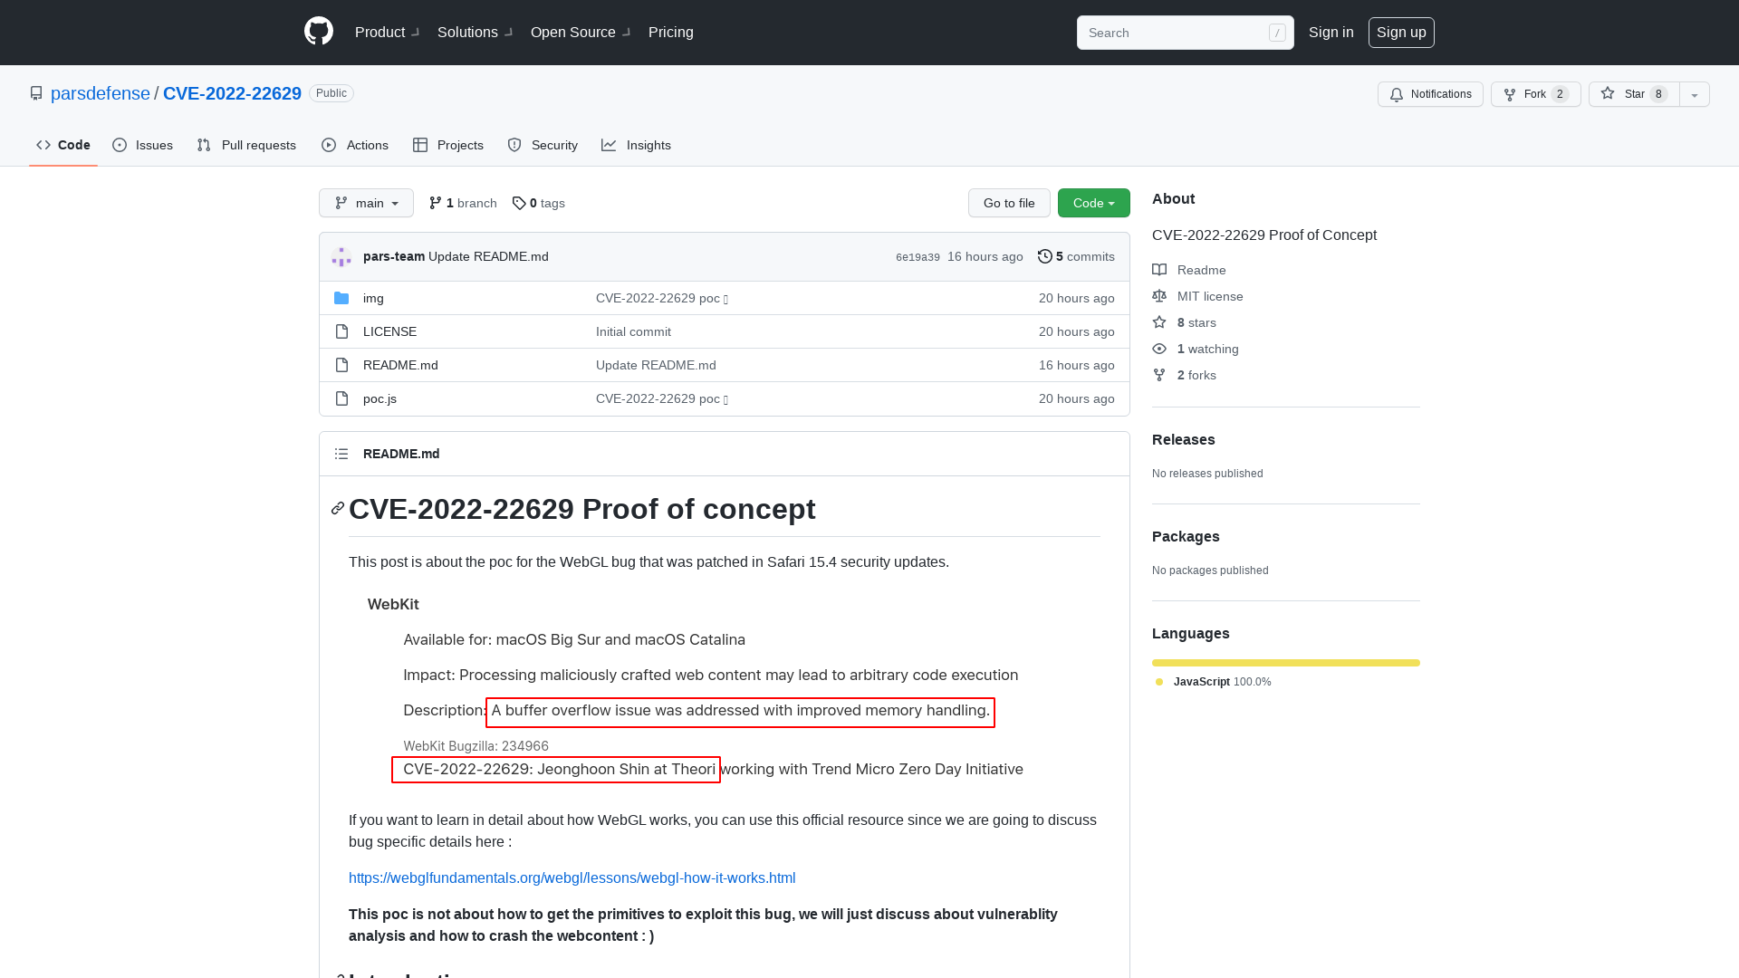
Task: Click the anchor link icon beside the heading
Action: 337,508
